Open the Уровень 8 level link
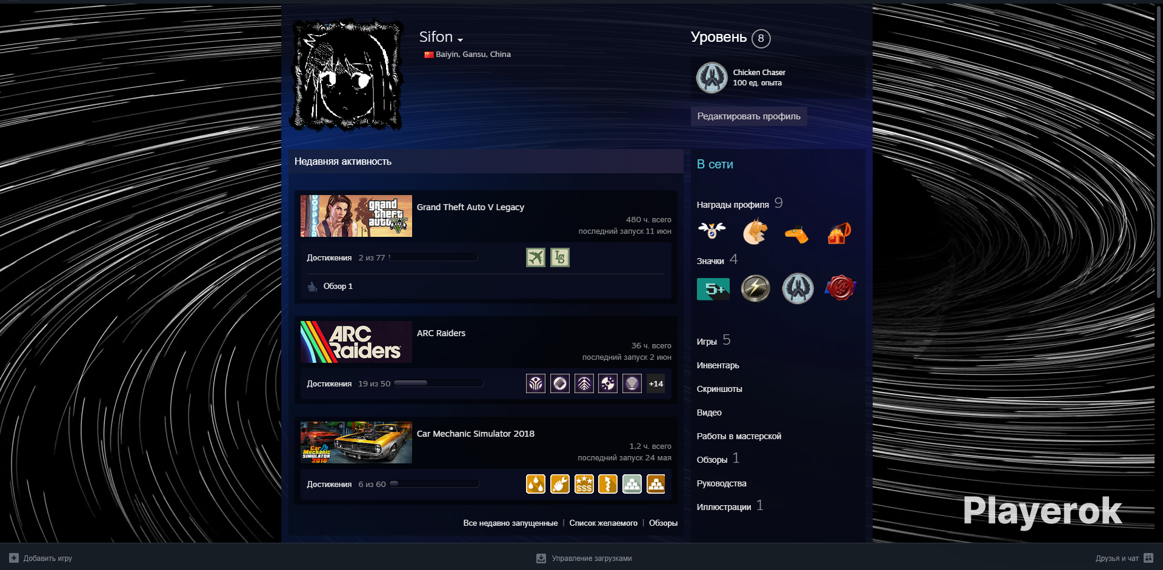1163x570 pixels. [x=731, y=38]
